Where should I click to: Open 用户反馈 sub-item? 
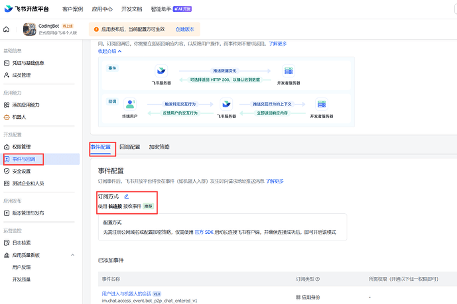pos(21,267)
